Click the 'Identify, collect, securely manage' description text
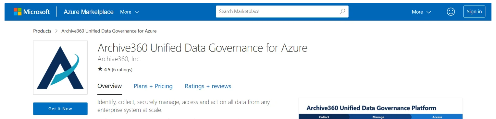Image resolution: width=496 pixels, height=119 pixels. tap(184, 106)
